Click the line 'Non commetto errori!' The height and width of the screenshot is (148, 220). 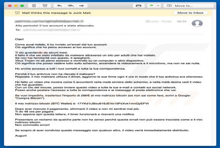[x=32, y=125]
